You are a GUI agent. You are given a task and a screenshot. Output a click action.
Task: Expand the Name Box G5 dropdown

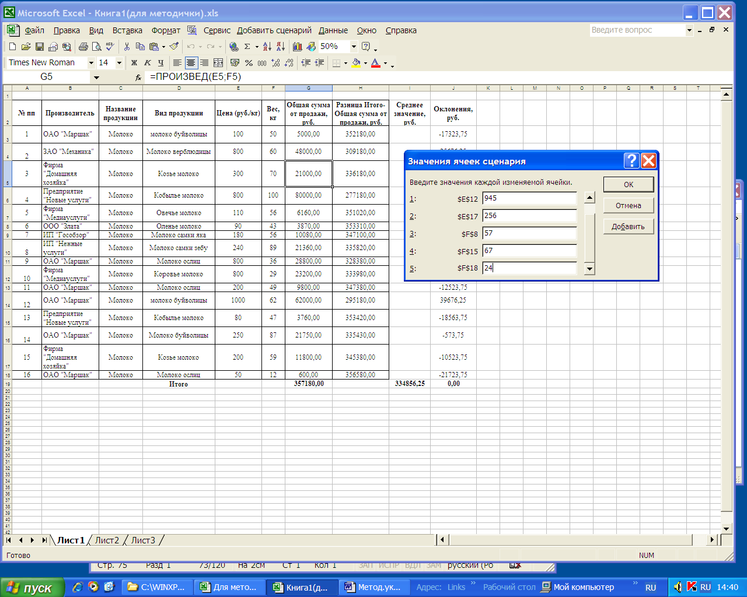click(96, 77)
